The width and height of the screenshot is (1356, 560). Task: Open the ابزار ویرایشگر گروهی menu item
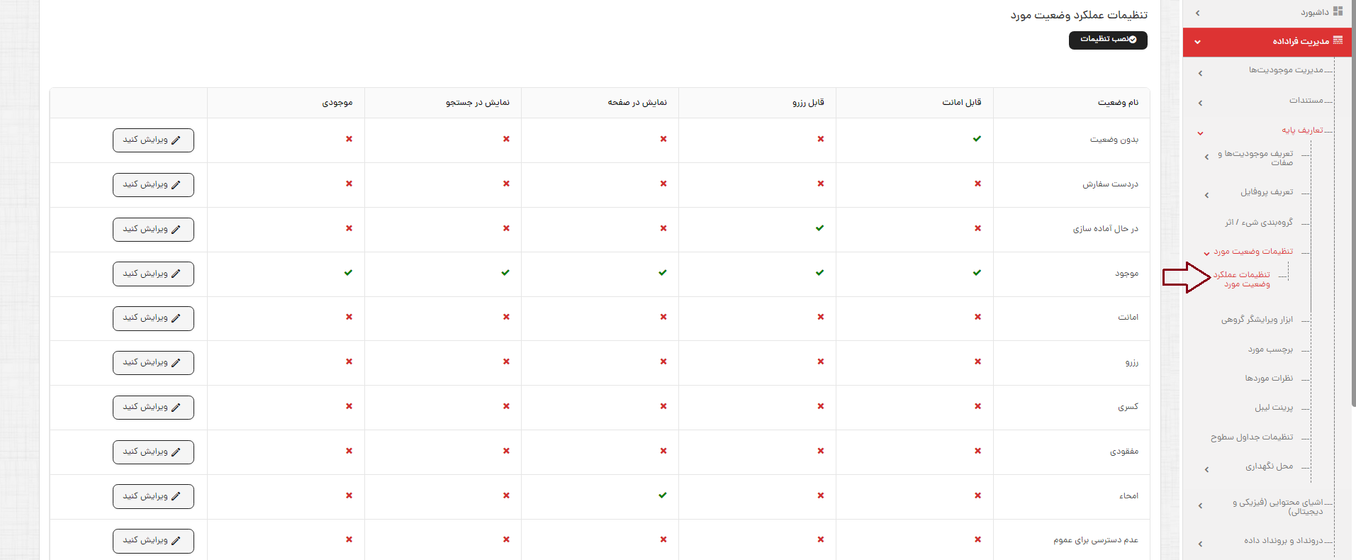[x=1257, y=320]
